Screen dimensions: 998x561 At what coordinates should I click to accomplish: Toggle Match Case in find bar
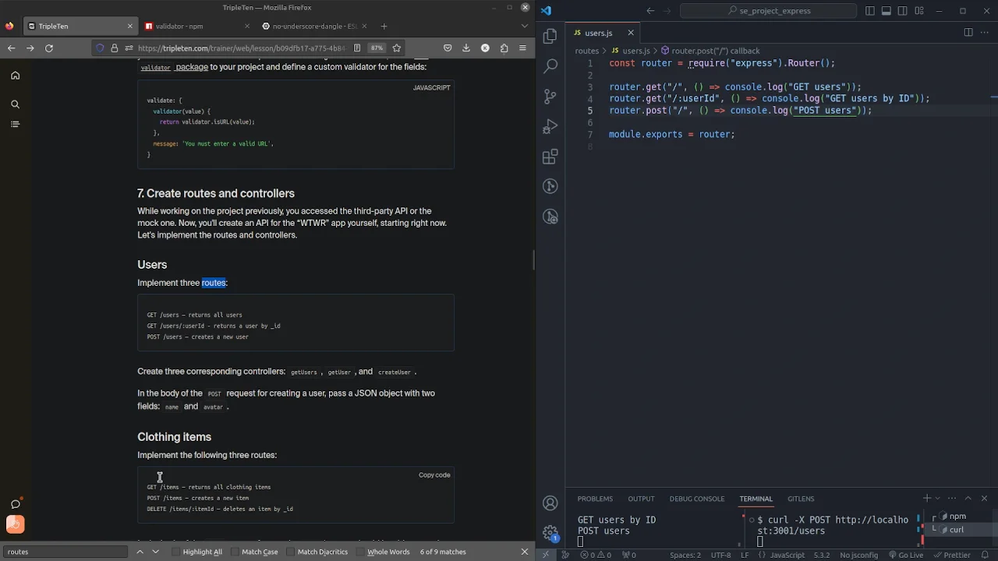254,552
